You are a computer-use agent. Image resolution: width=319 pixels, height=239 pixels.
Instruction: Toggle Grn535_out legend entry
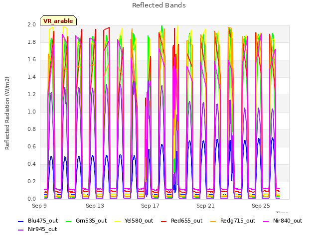click(x=86, y=221)
